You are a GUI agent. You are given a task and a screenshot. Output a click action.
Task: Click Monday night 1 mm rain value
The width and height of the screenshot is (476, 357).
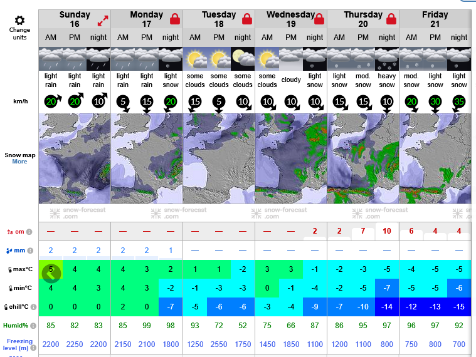tap(171, 251)
